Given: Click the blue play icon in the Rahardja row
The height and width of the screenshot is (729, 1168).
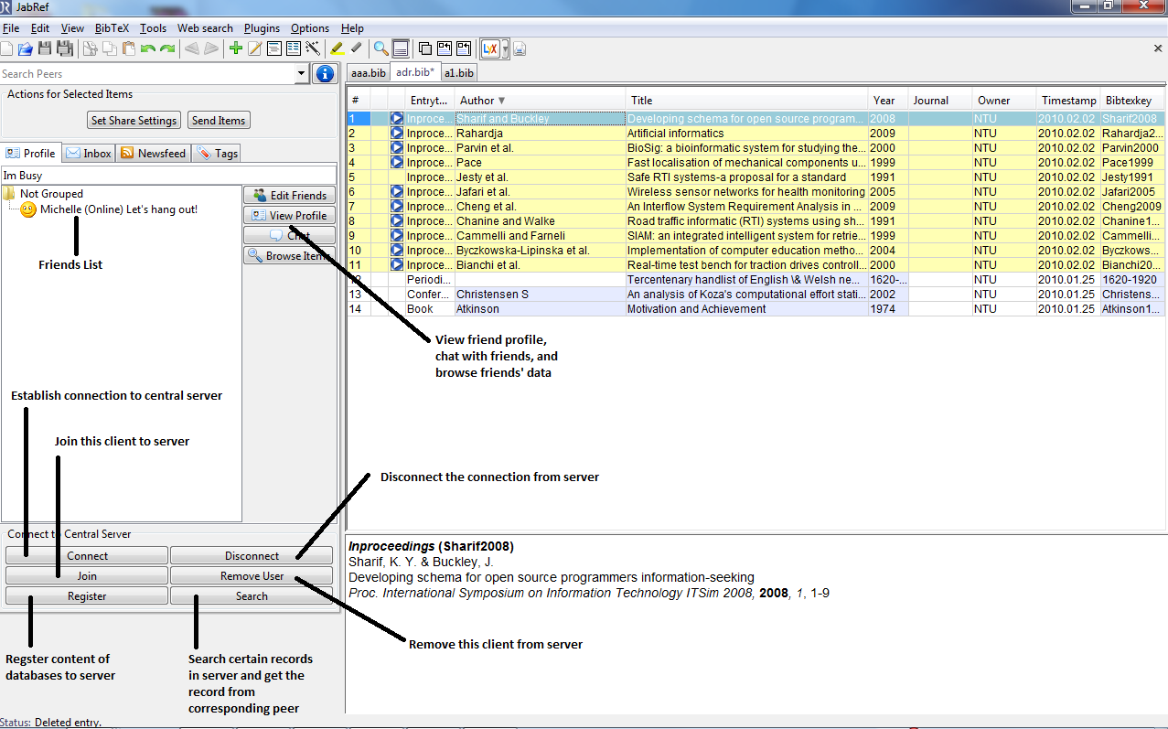Looking at the screenshot, I should tap(397, 134).
